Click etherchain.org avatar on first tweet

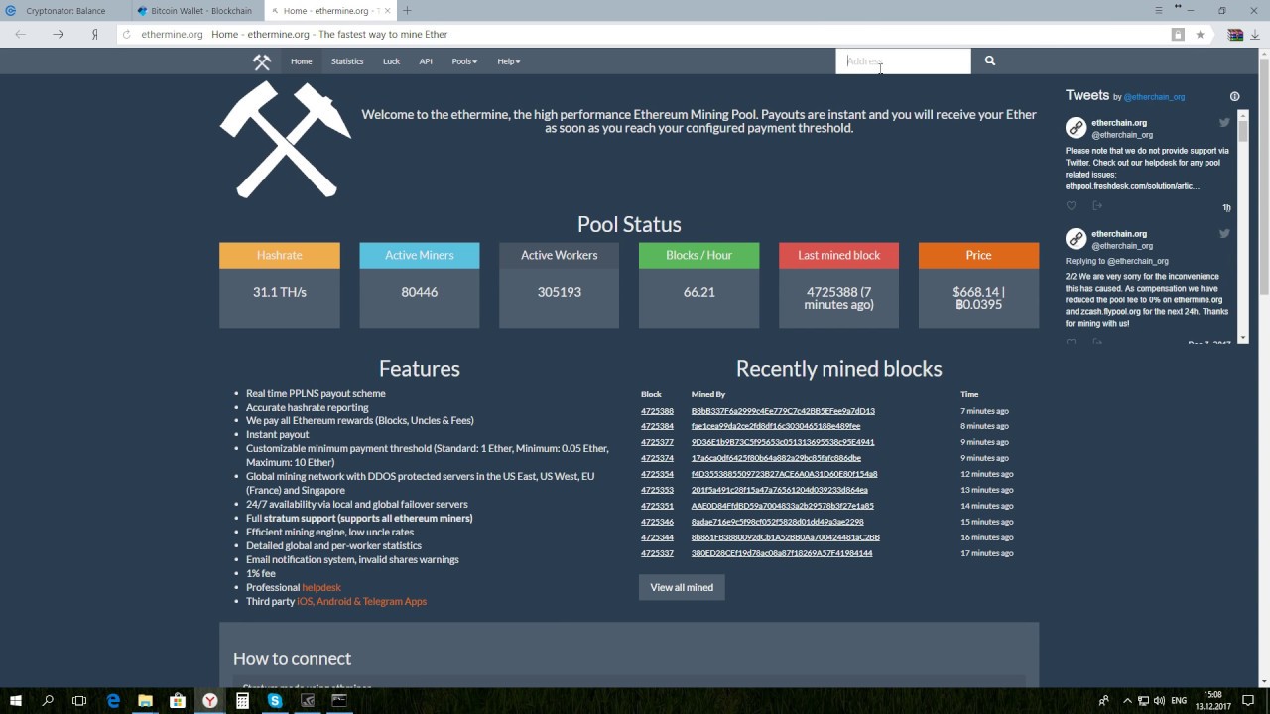click(1076, 128)
